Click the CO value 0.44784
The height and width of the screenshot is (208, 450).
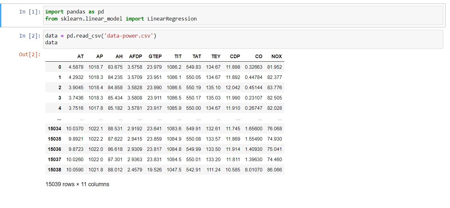coord(254,77)
